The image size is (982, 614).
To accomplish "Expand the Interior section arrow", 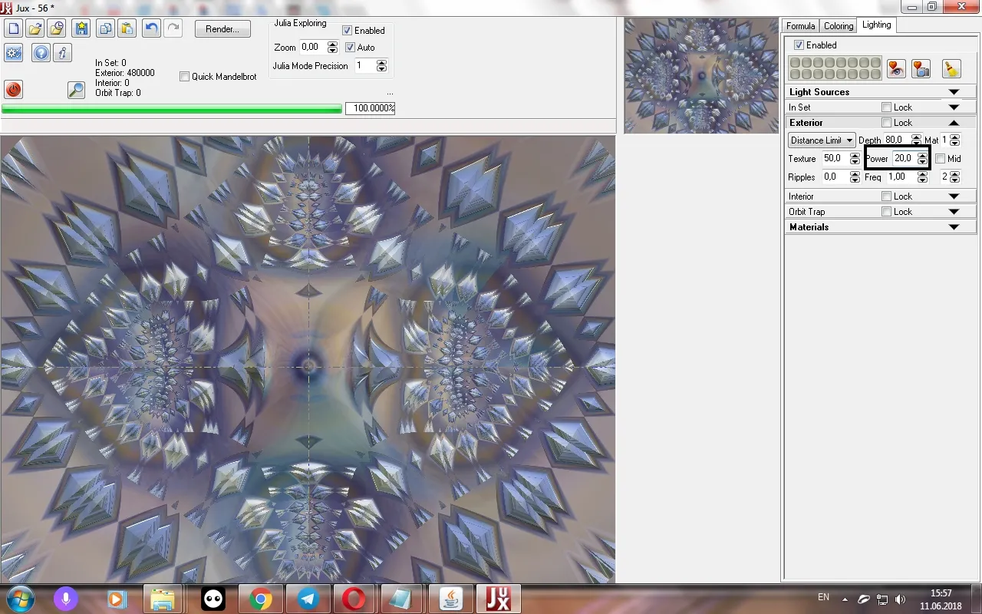I will (x=954, y=196).
